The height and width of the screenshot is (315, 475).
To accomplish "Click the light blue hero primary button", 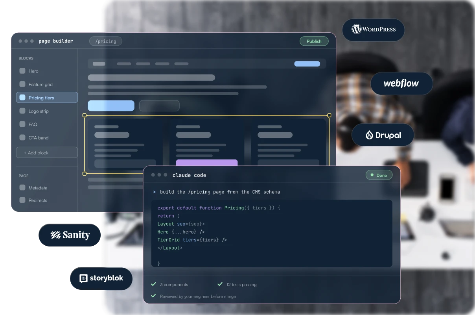I will pos(111,106).
